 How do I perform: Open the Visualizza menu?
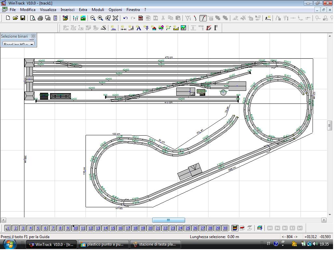click(x=48, y=10)
